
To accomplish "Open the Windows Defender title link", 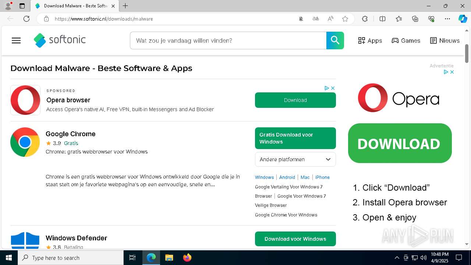I will tap(77, 238).
